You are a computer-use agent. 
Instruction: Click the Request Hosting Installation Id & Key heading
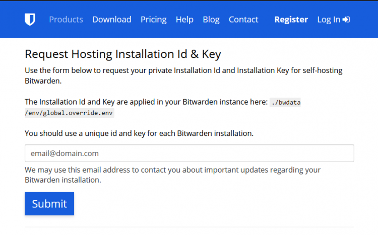point(123,54)
